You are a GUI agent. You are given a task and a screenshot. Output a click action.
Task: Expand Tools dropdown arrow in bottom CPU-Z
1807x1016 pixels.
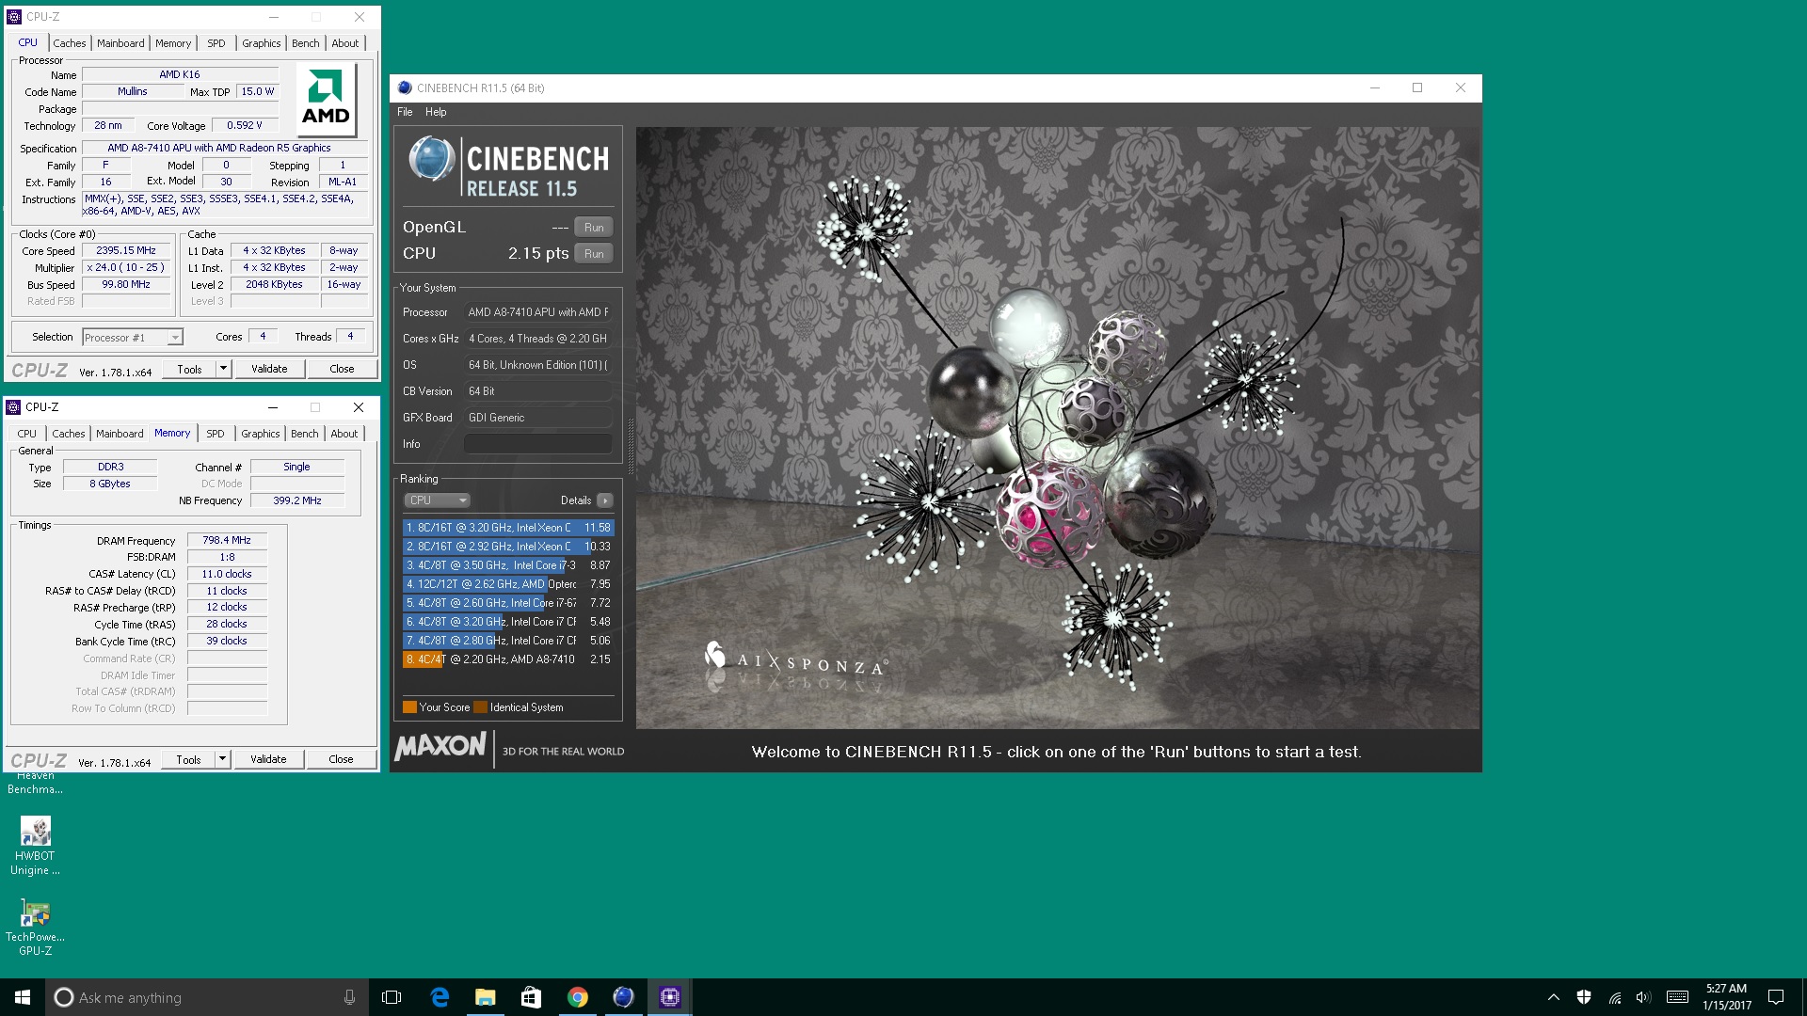point(222,759)
